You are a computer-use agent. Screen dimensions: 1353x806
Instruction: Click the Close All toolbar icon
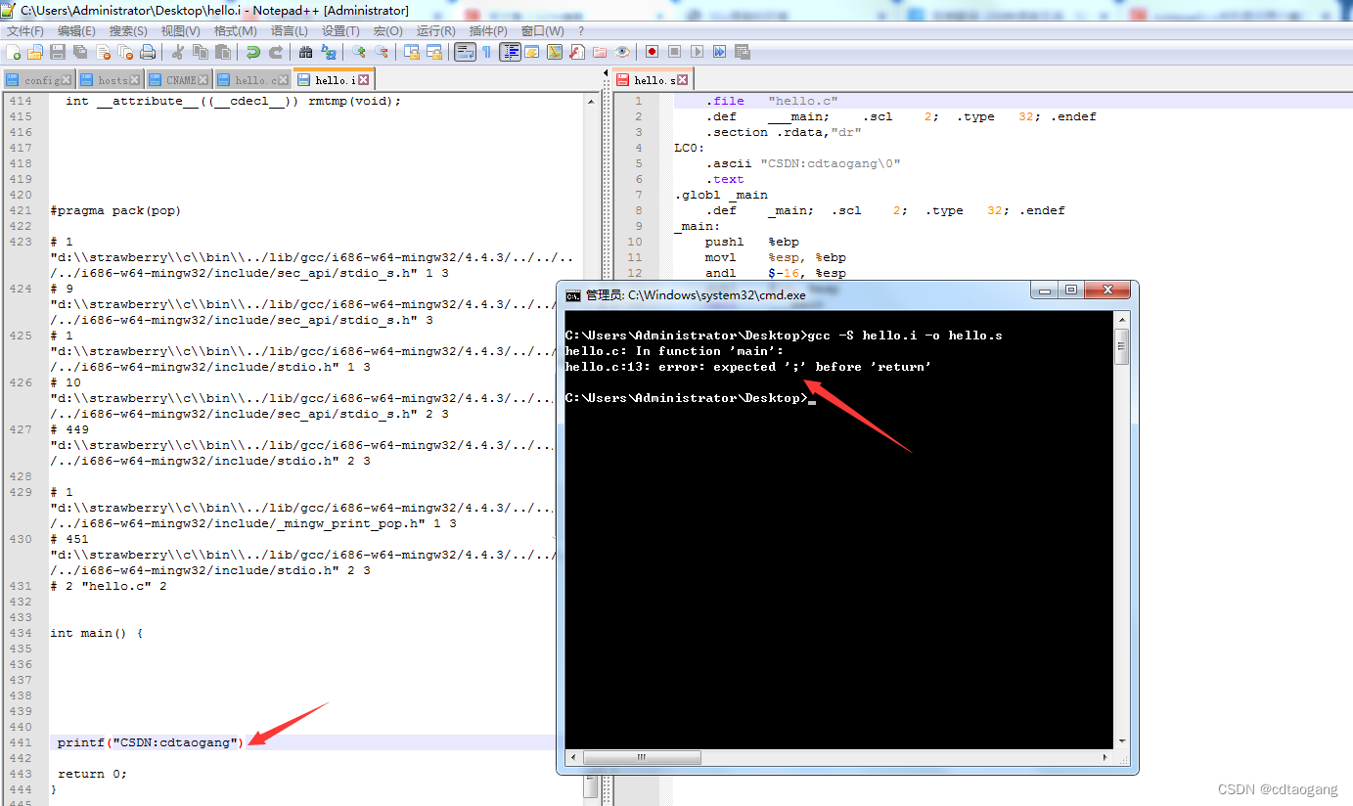click(x=125, y=52)
